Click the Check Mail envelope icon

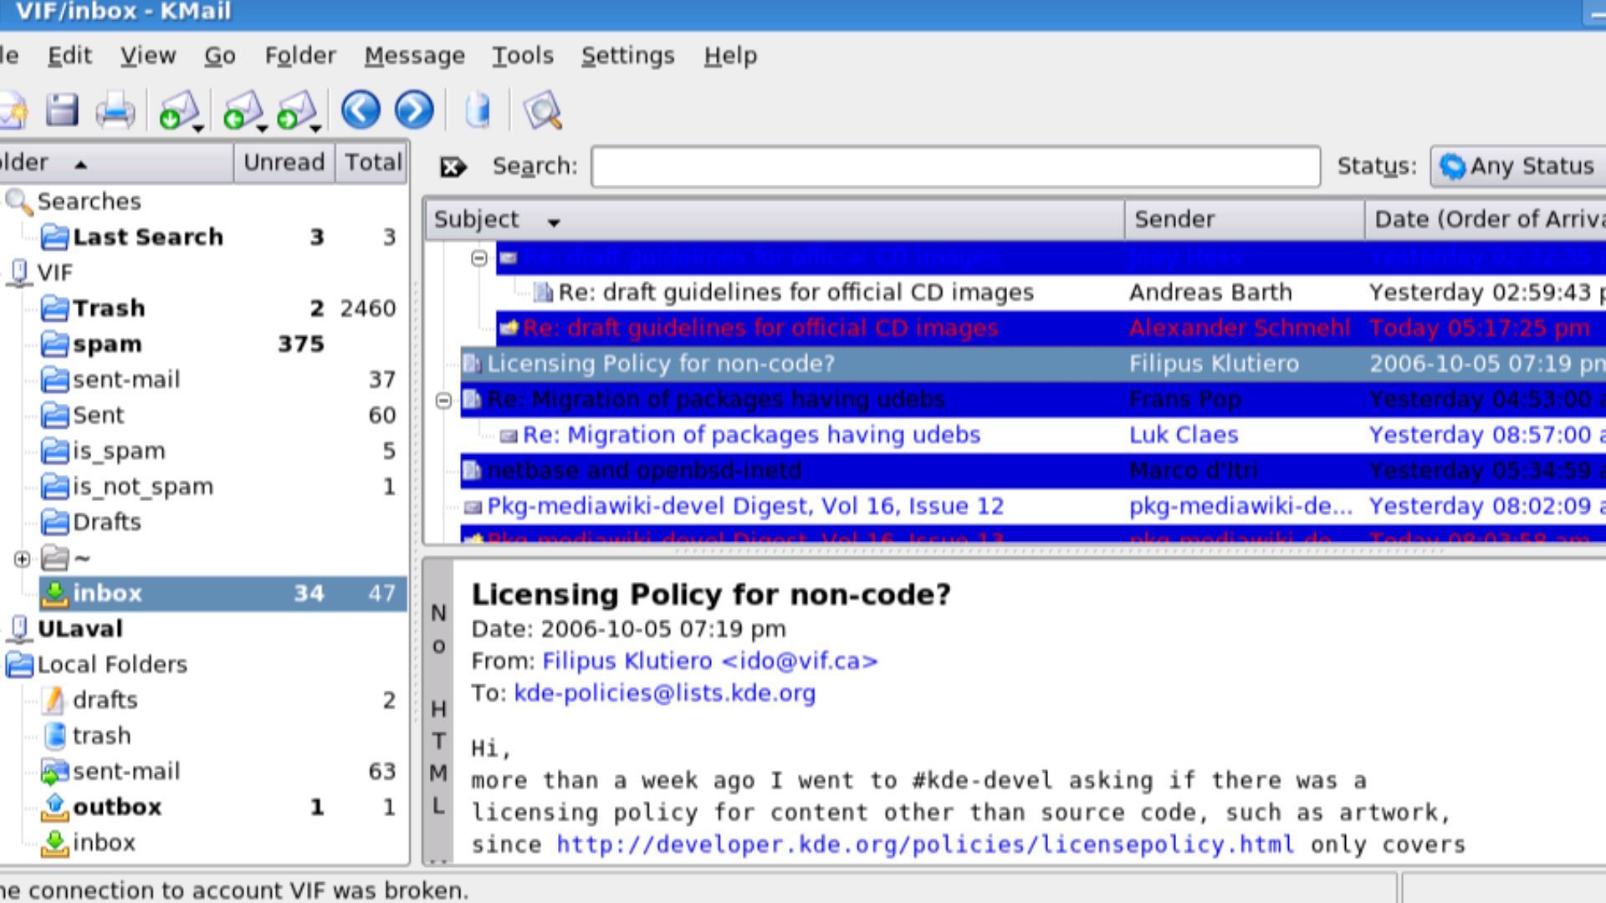pos(177,110)
